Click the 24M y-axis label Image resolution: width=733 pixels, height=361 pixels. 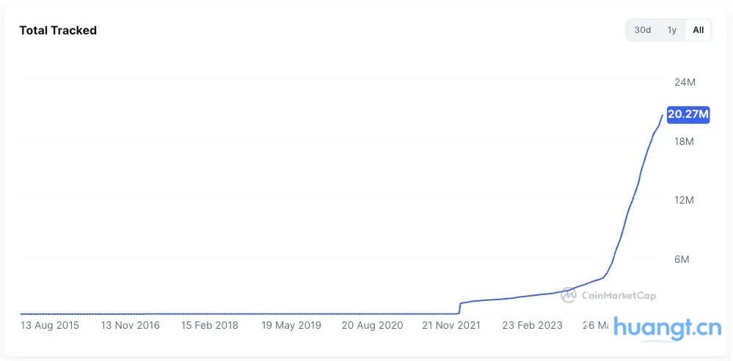tap(685, 81)
